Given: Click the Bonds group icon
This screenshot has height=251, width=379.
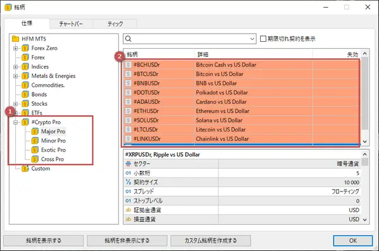Looking at the screenshot, I should (25, 94).
